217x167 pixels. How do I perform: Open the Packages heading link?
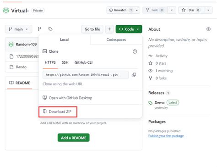(x=157, y=122)
